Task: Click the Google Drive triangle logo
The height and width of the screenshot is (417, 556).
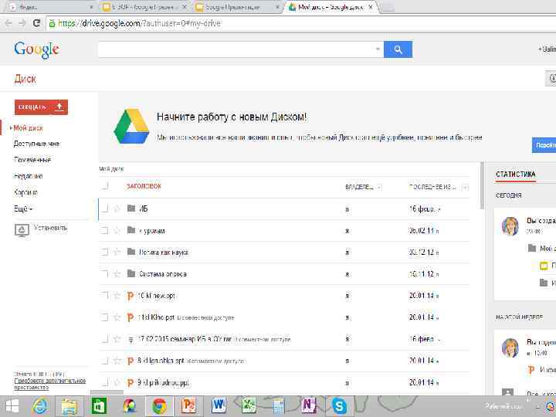Action: [x=131, y=127]
